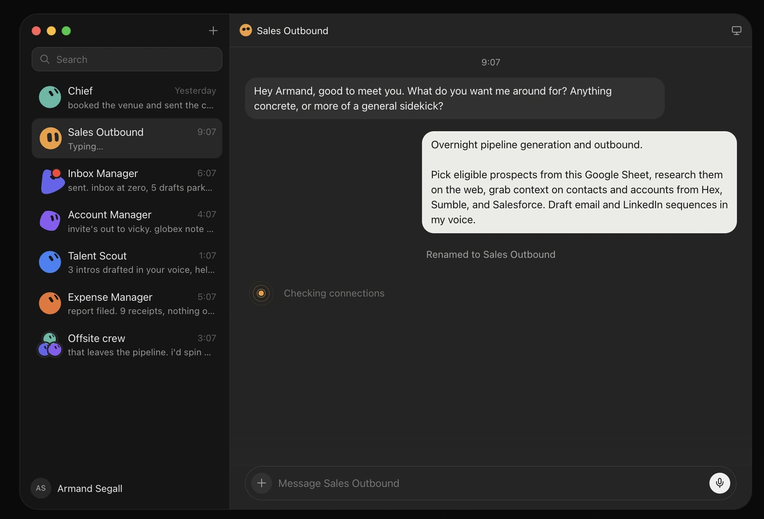Click the search magnifier icon

coord(45,59)
